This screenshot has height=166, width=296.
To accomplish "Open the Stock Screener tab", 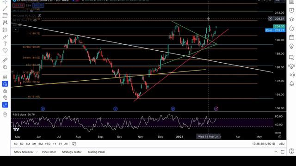I will tap(24, 152).
